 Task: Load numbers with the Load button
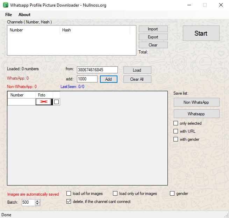click(x=137, y=70)
